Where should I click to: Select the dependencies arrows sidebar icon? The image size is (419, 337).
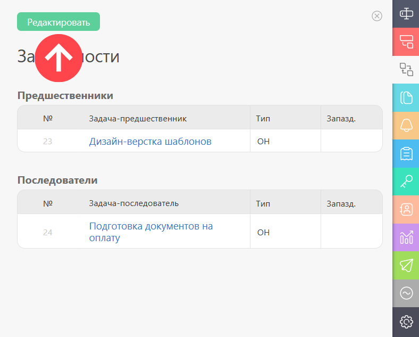click(x=406, y=70)
